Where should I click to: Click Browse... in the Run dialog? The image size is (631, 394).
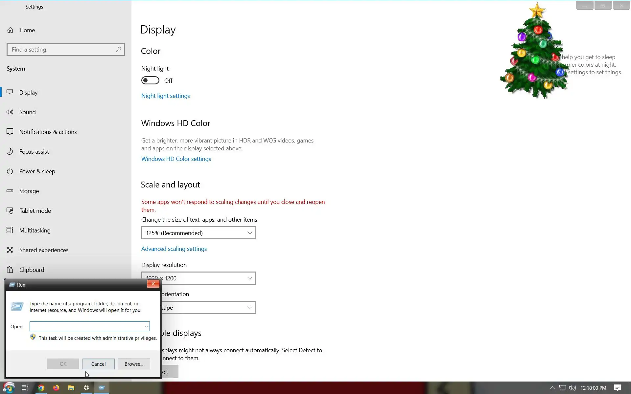(x=134, y=364)
